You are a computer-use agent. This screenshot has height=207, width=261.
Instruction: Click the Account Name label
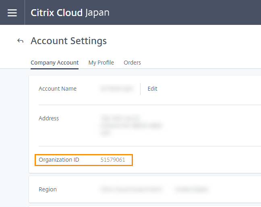(57, 89)
